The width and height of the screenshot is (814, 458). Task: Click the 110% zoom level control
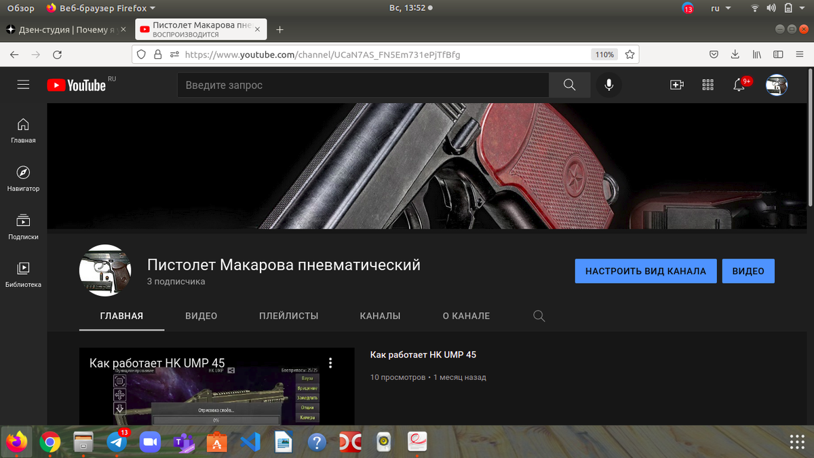coord(604,54)
